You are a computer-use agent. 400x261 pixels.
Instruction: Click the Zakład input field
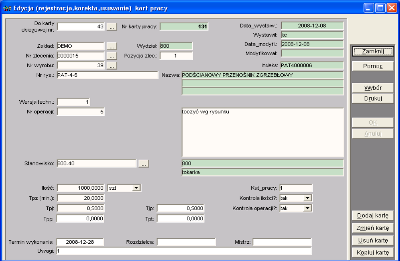click(81, 46)
